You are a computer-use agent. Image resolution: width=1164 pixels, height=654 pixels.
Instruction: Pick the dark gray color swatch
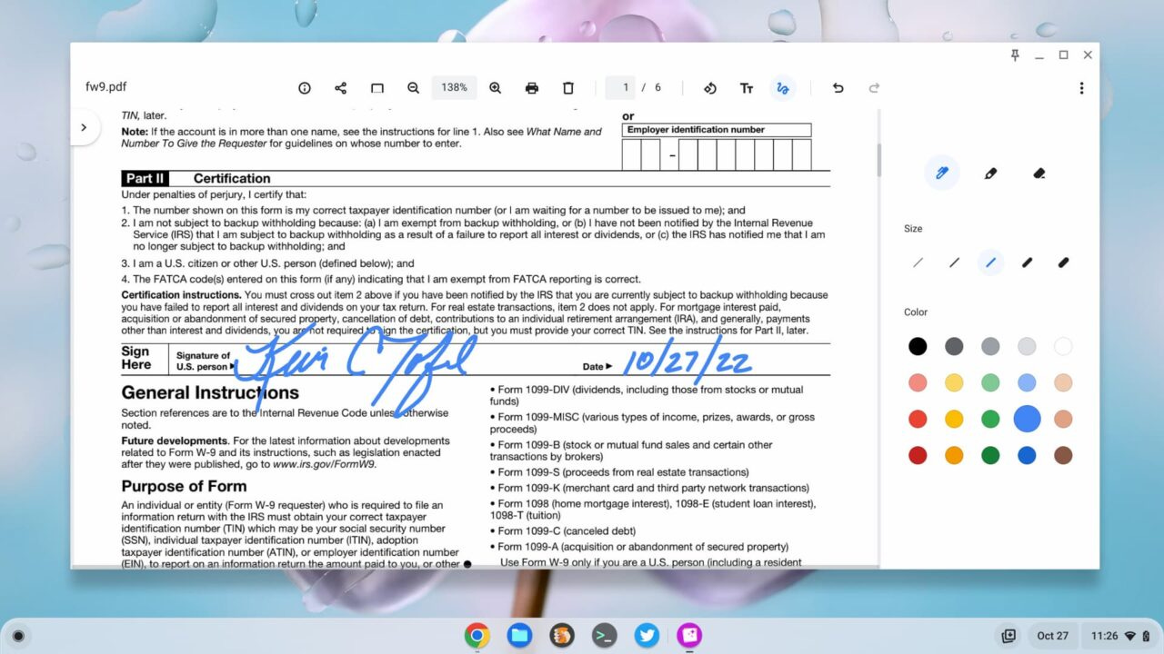[x=954, y=346]
